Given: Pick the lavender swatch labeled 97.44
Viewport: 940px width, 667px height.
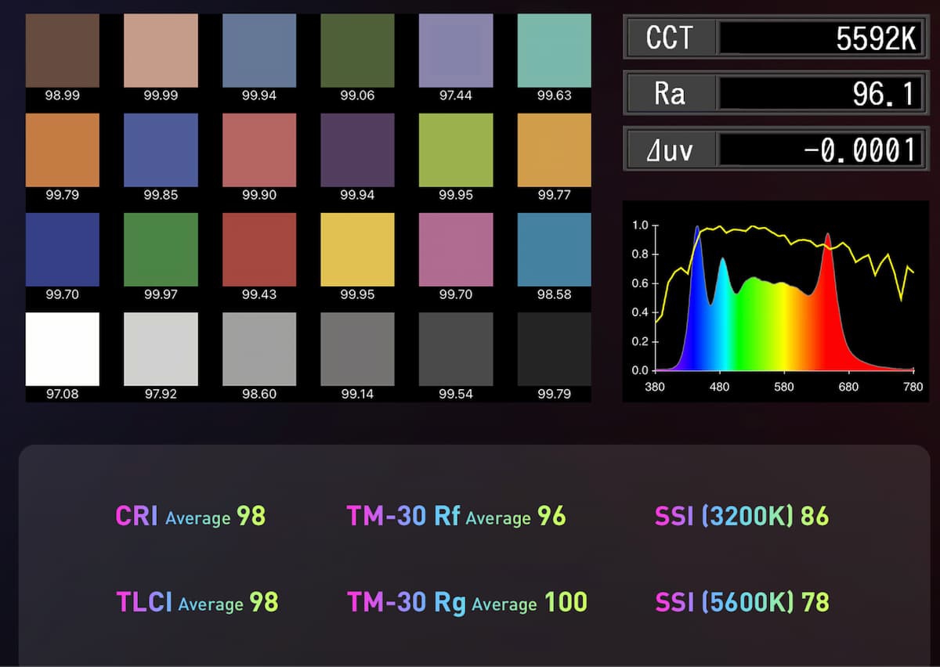Looking at the screenshot, I should click(455, 51).
